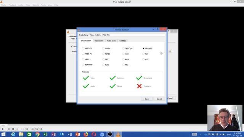Select the MJPEG encapsulation radio button
244x137 pixels.
(x=103, y=54)
